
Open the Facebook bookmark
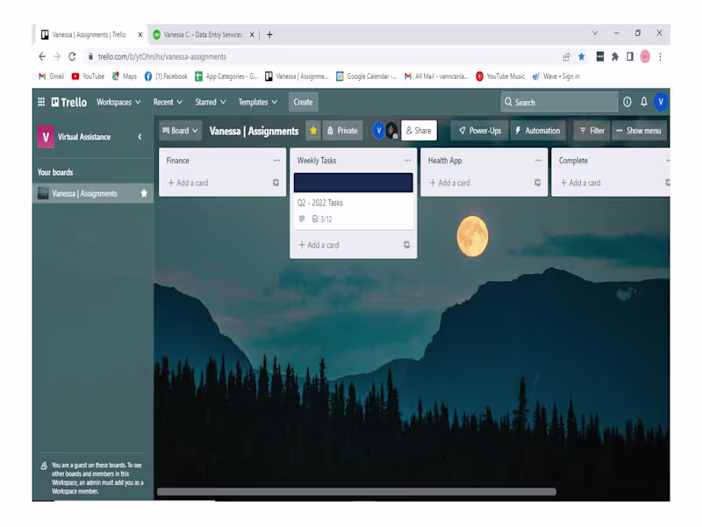click(166, 76)
